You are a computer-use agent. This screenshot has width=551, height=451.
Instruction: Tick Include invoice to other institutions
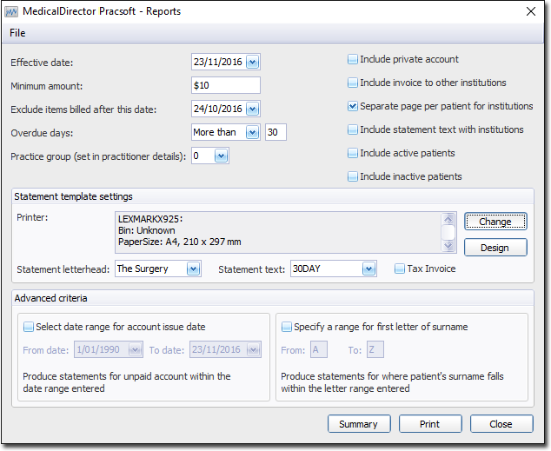[353, 83]
